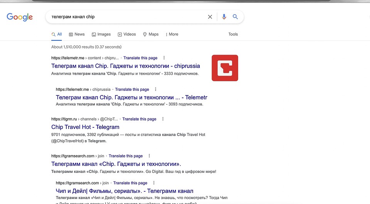Screen dimensions: 370x204
Task: Clear the search query with X icon
Action: pos(210,17)
